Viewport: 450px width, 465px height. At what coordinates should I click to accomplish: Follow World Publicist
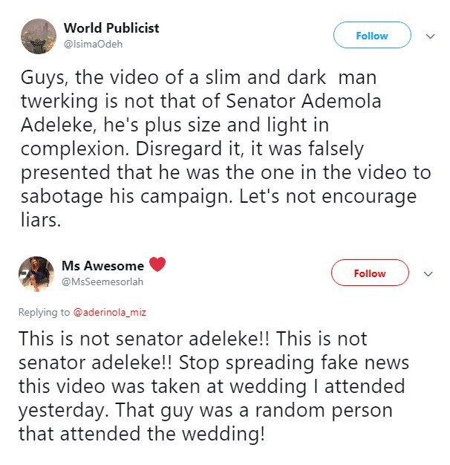click(371, 36)
